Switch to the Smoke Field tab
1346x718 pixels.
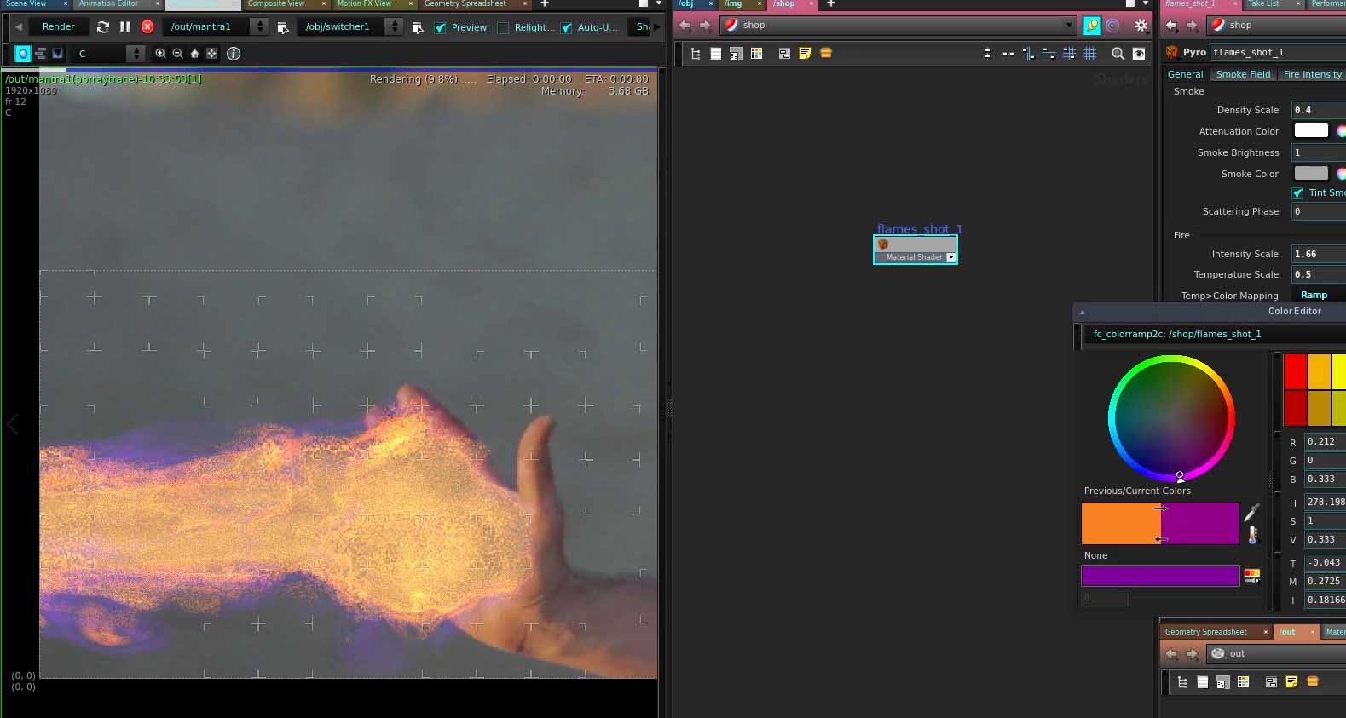[x=1242, y=74]
